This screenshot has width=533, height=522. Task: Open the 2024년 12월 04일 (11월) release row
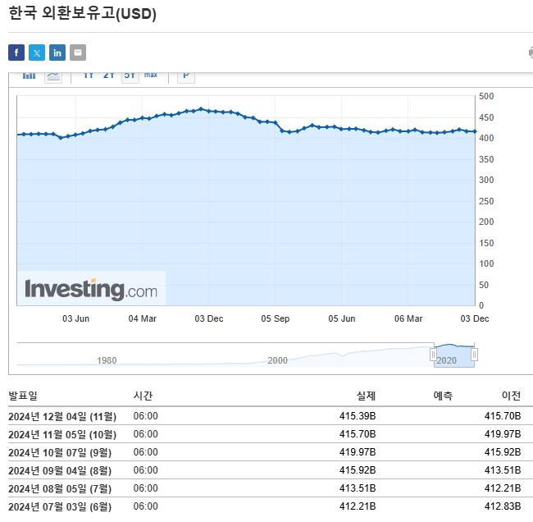(62, 416)
